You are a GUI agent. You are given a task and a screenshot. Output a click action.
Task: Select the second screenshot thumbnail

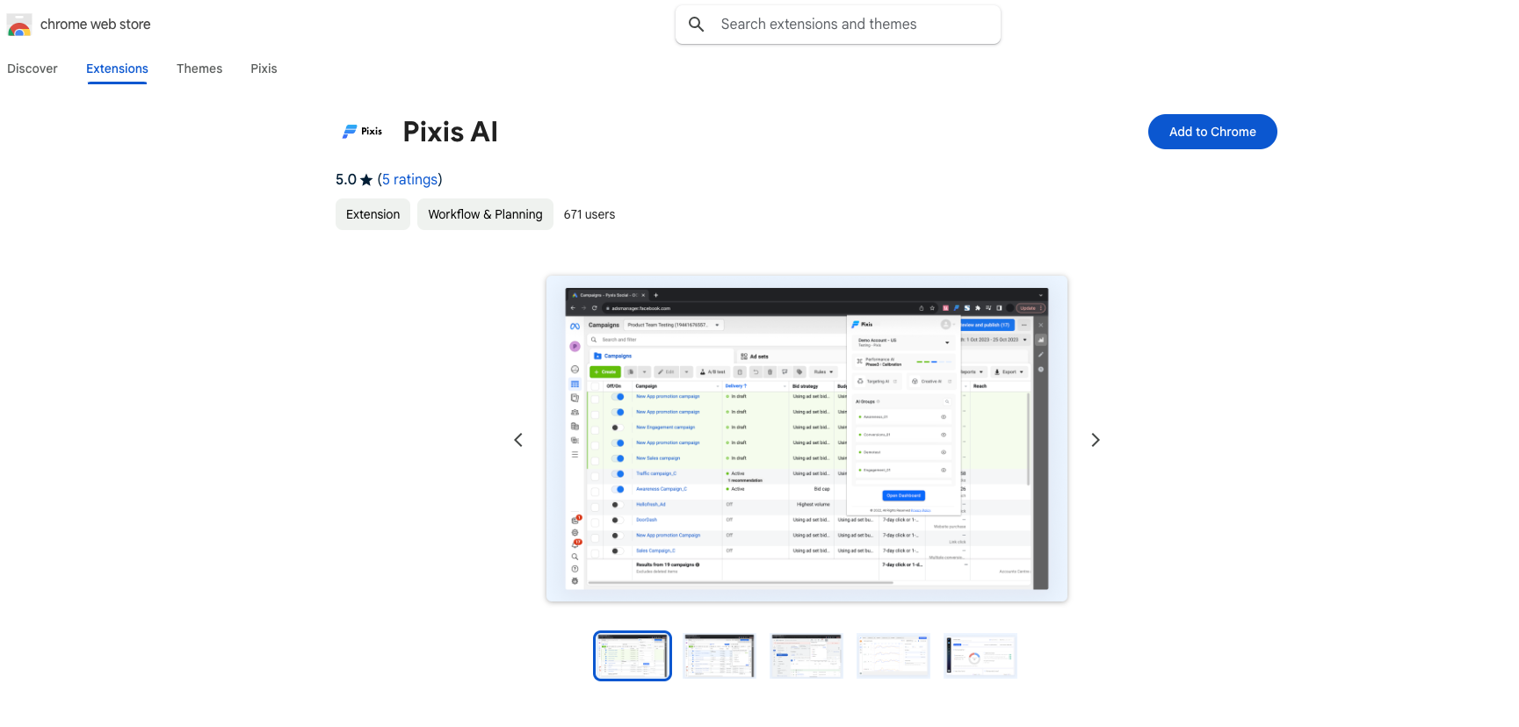tap(720, 656)
